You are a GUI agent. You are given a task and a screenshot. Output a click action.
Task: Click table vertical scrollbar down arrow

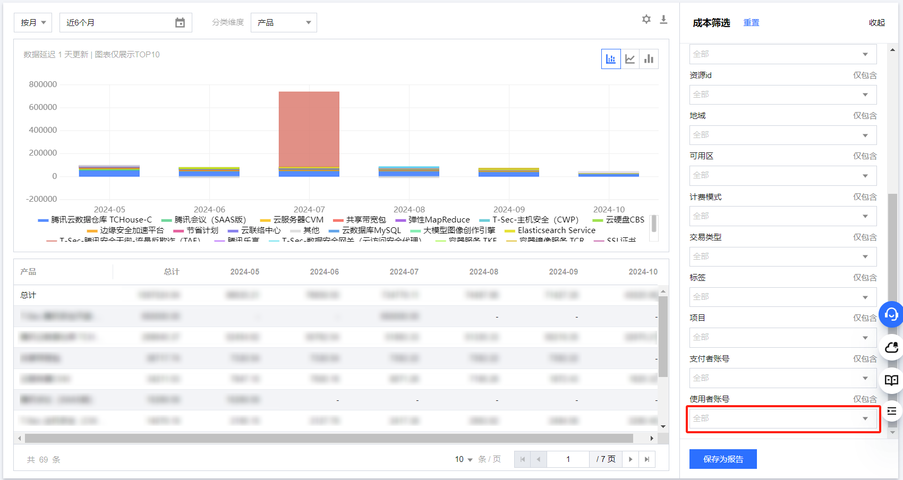[x=663, y=426]
